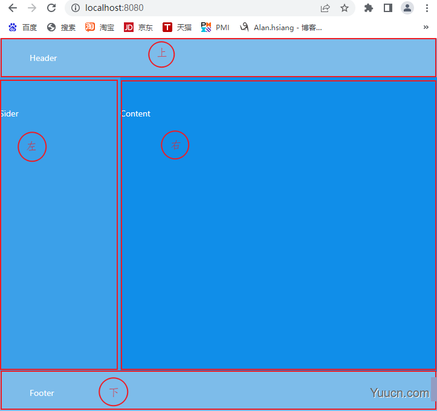This screenshot has height=411, width=437.
Task: Click the Header text
Action: (43, 58)
